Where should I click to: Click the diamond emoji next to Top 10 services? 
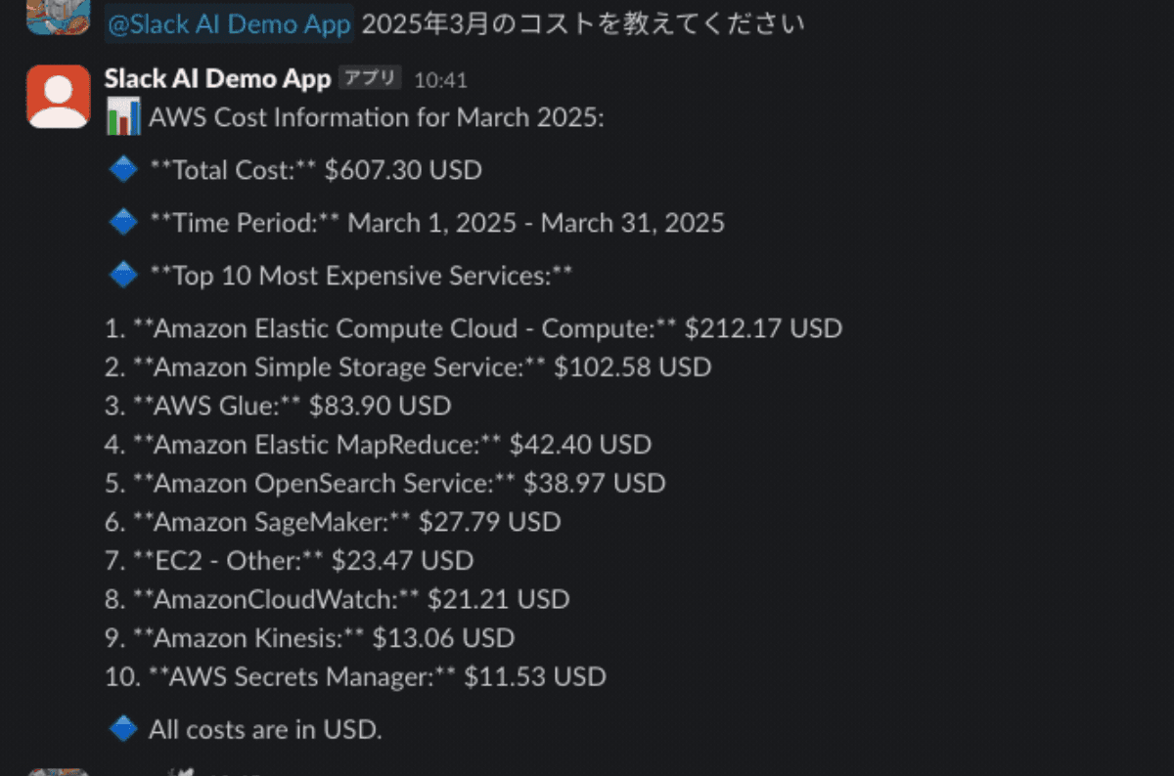[x=123, y=275]
